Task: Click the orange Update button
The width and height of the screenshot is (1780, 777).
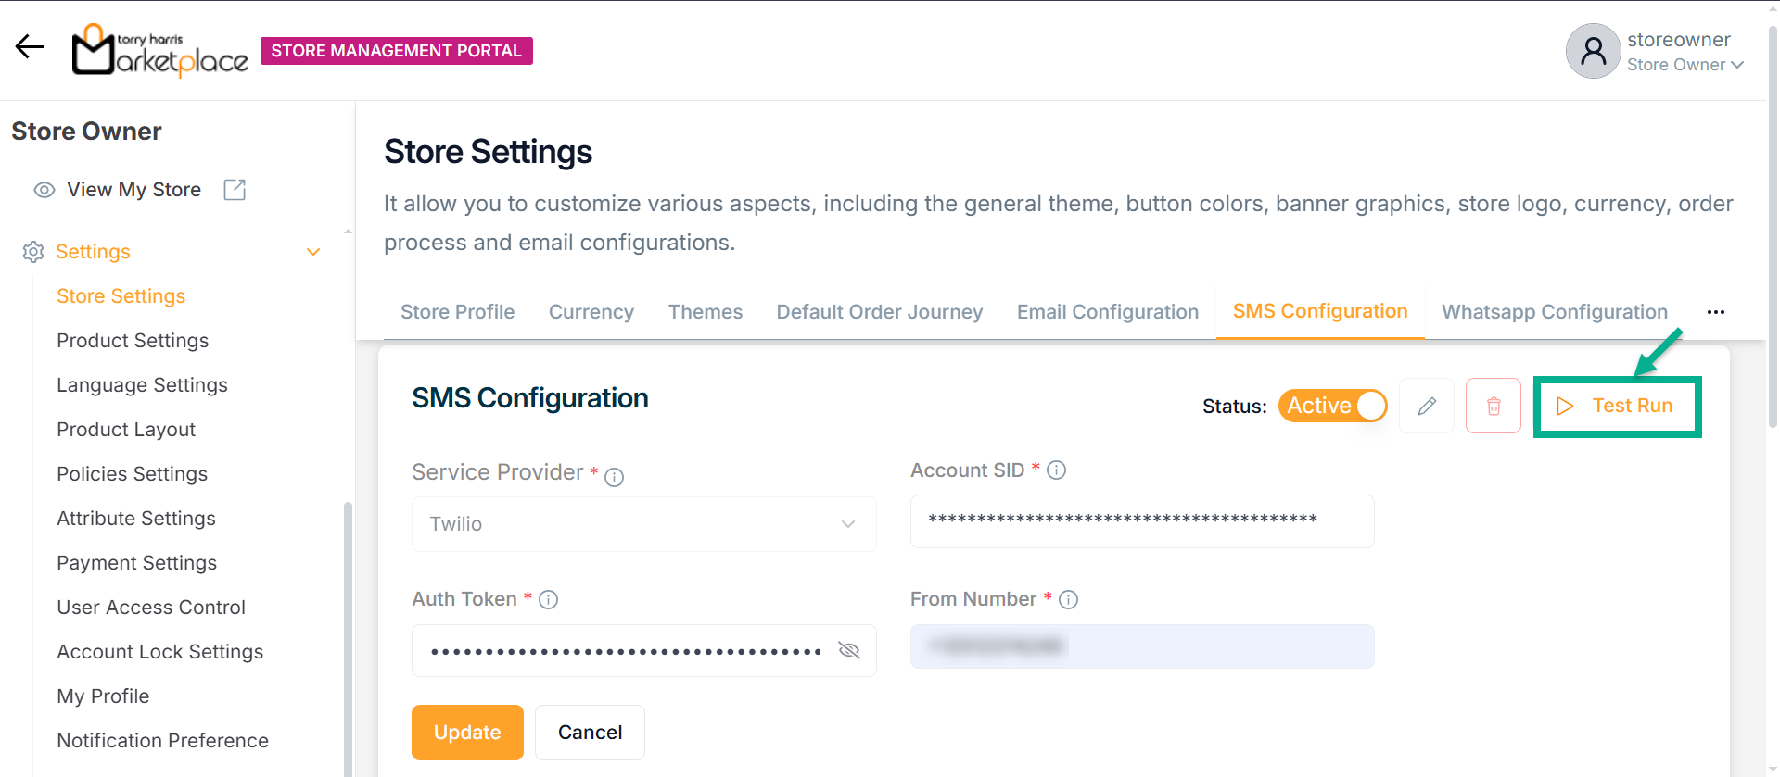Action: [467, 733]
